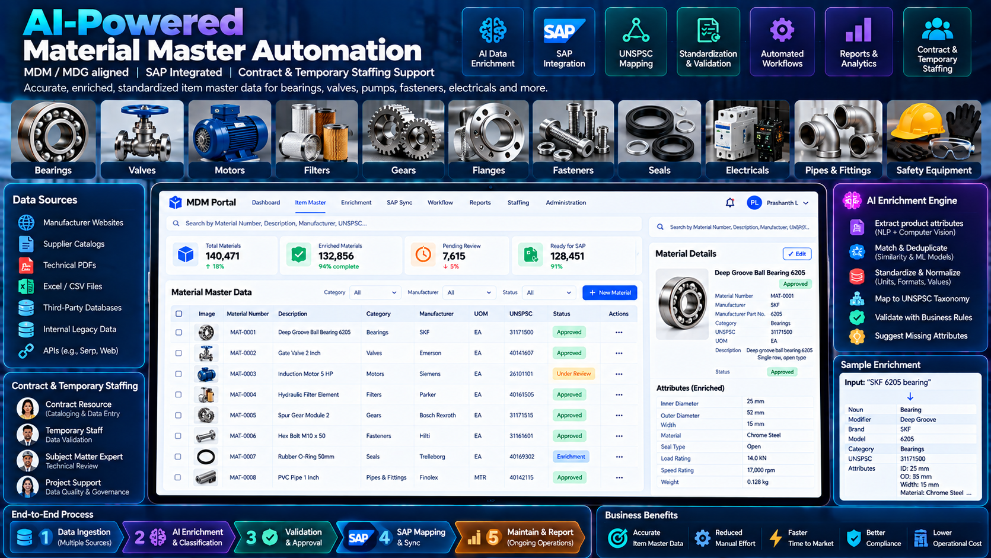Open the Status filter dropdown
991x558 pixels.
point(549,292)
